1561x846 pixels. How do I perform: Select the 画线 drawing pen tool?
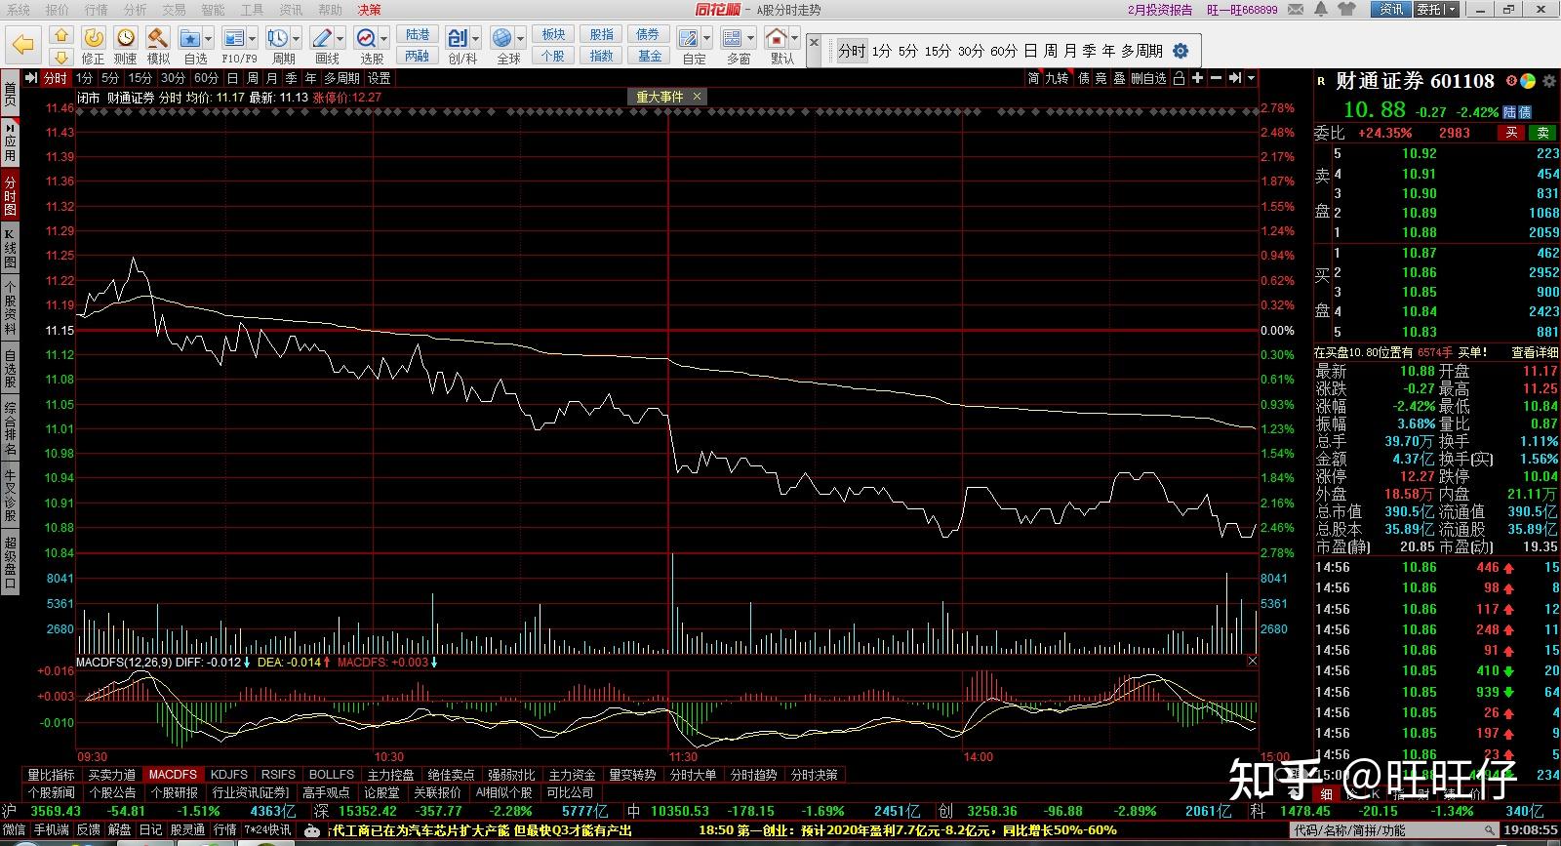click(322, 38)
